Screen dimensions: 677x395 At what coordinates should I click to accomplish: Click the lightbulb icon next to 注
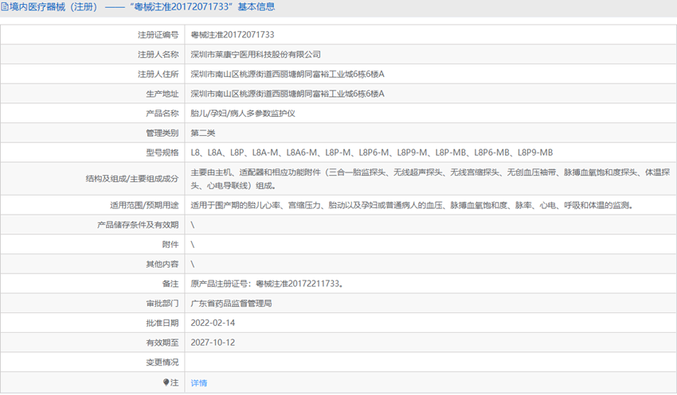pos(166,382)
